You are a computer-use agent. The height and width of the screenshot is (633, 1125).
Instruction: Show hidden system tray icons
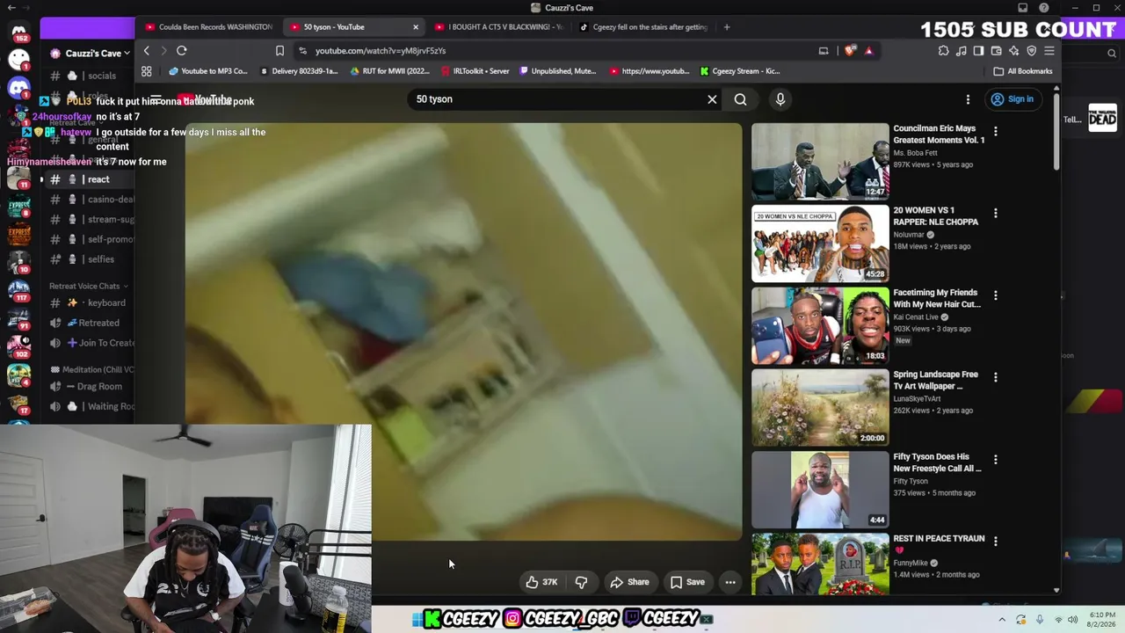coord(1001,620)
